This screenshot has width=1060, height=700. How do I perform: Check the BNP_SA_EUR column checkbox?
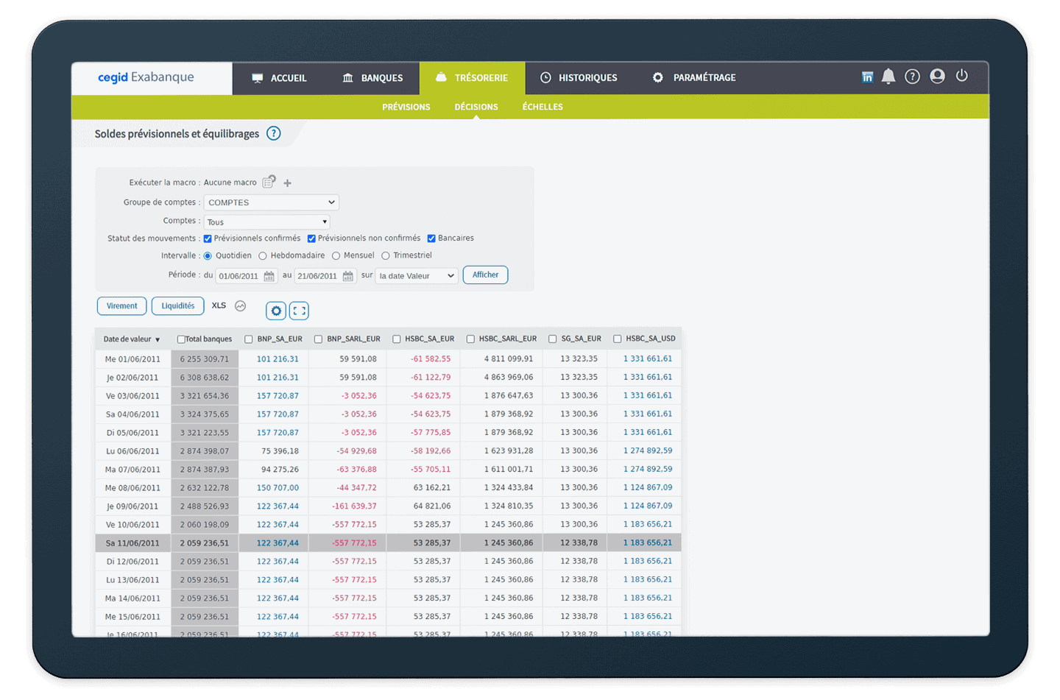point(249,339)
